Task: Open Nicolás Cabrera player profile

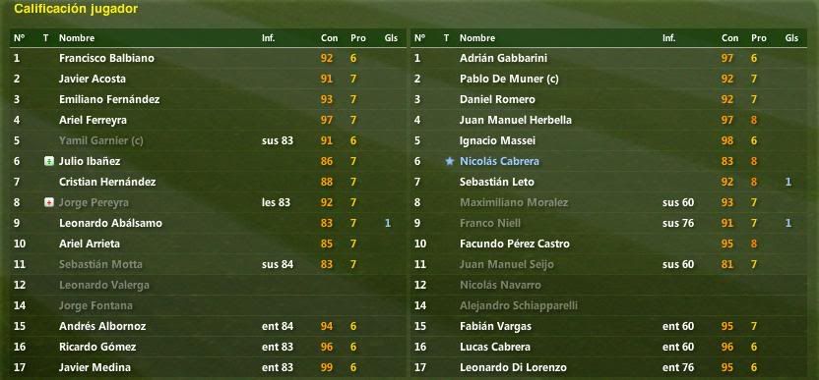Action: (x=499, y=162)
